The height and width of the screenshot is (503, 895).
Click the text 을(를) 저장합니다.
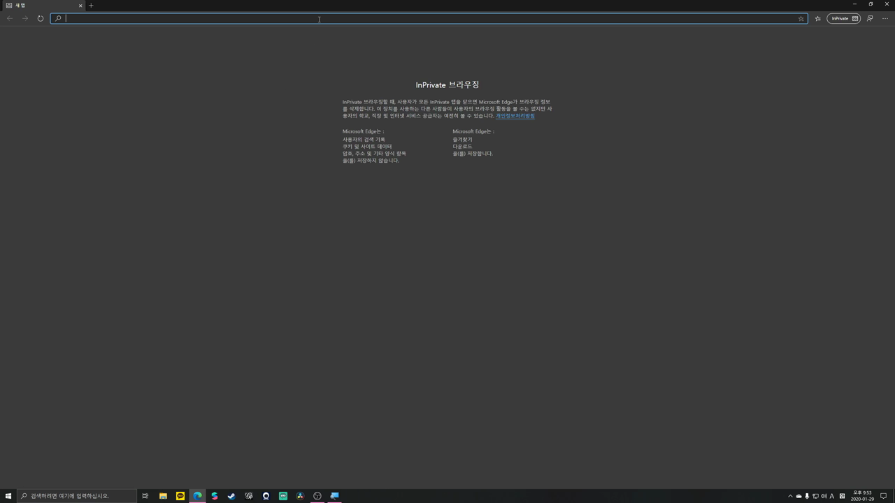[x=473, y=154]
